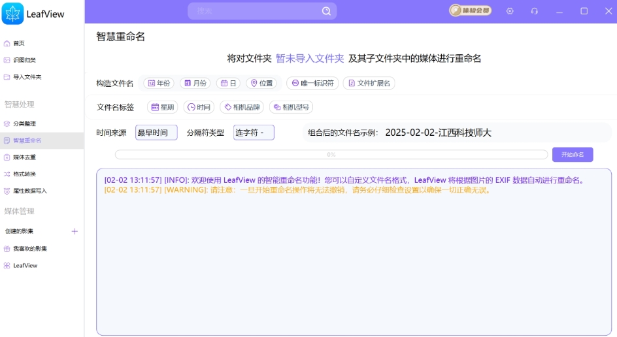Toggle the 年份 filename tag
The height and width of the screenshot is (337, 617).
159,83
